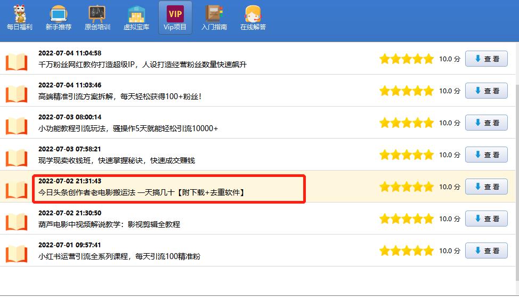Viewport: 519px width, 299px height.
Task: Open the 在线解答 support agent icon
Action: [x=253, y=14]
